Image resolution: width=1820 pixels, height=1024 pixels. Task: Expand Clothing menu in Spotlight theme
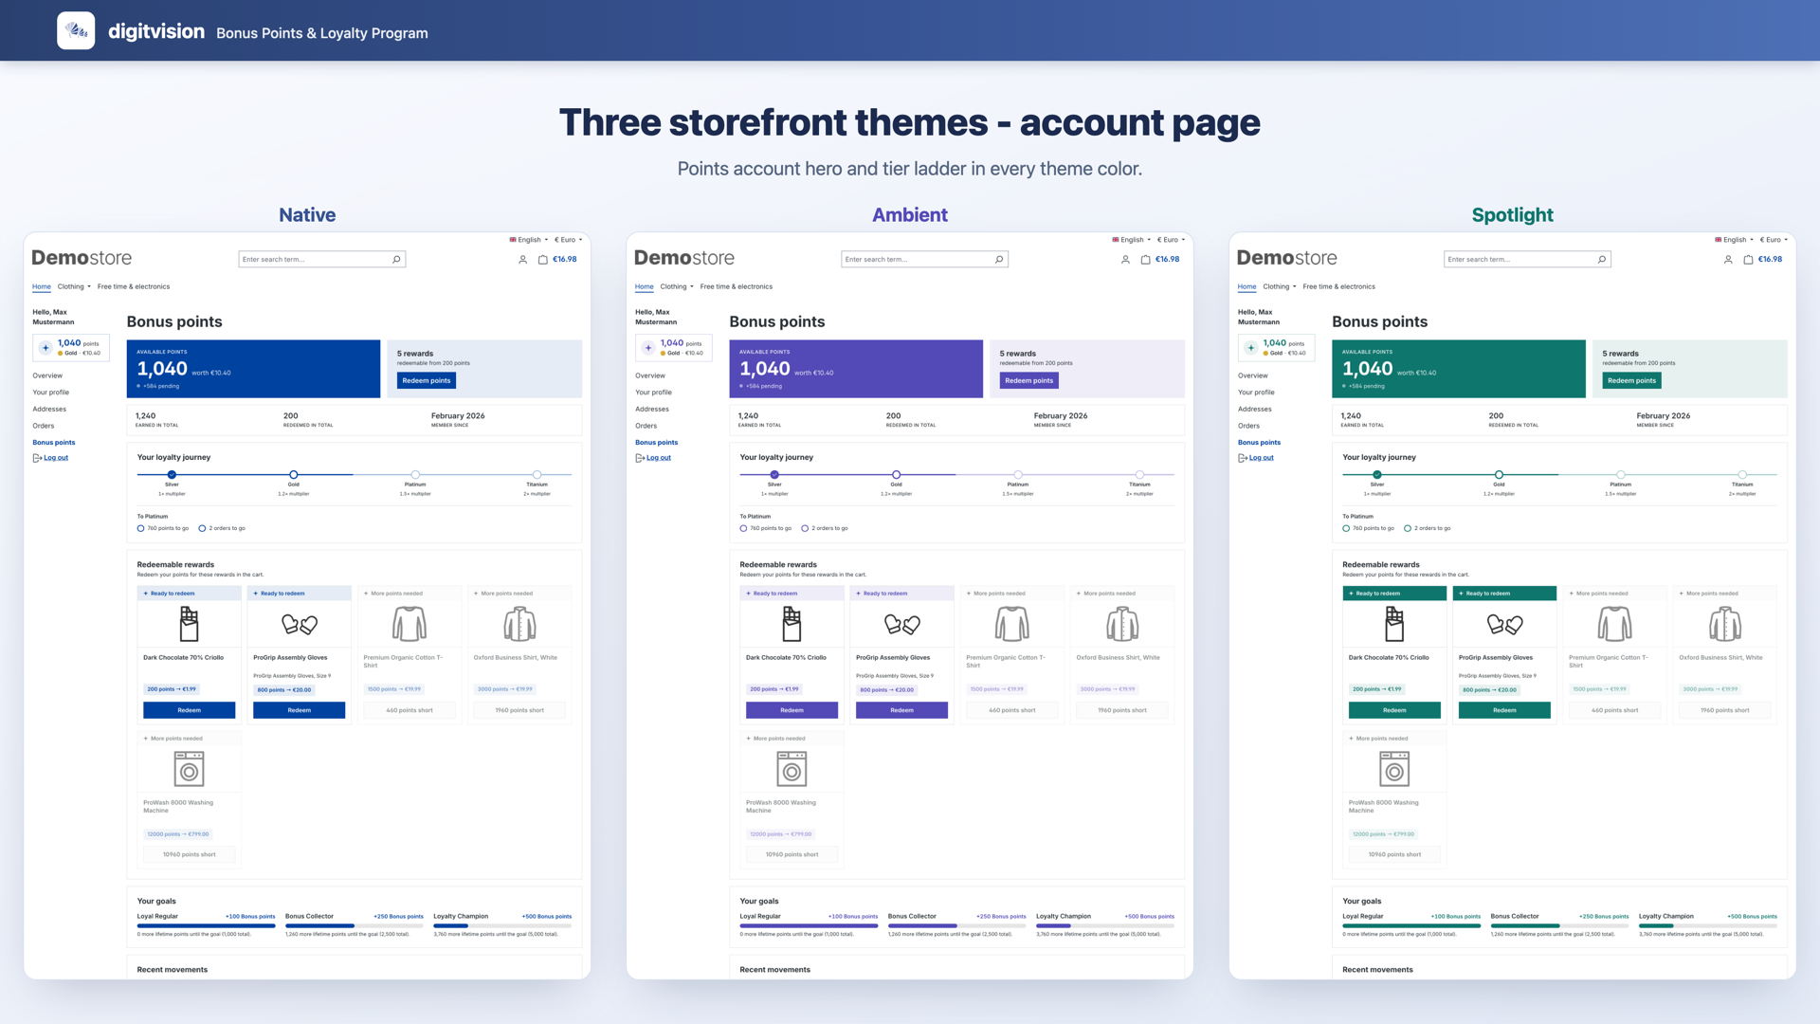[x=1279, y=286]
